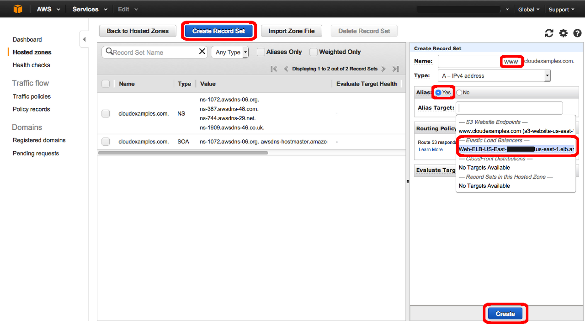Click the Create button at bottom
The image size is (585, 324).
tap(505, 313)
